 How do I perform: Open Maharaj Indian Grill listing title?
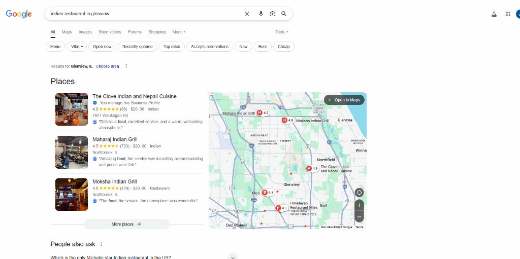115,139
